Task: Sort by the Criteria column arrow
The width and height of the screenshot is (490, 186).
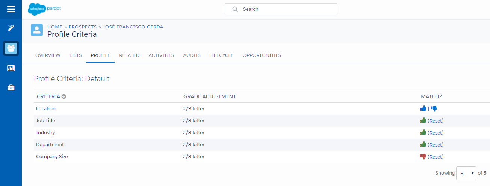Action: pyautogui.click(x=64, y=96)
